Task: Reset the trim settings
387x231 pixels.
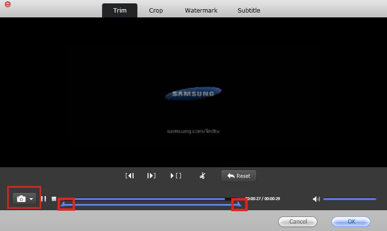Action: pos(238,176)
